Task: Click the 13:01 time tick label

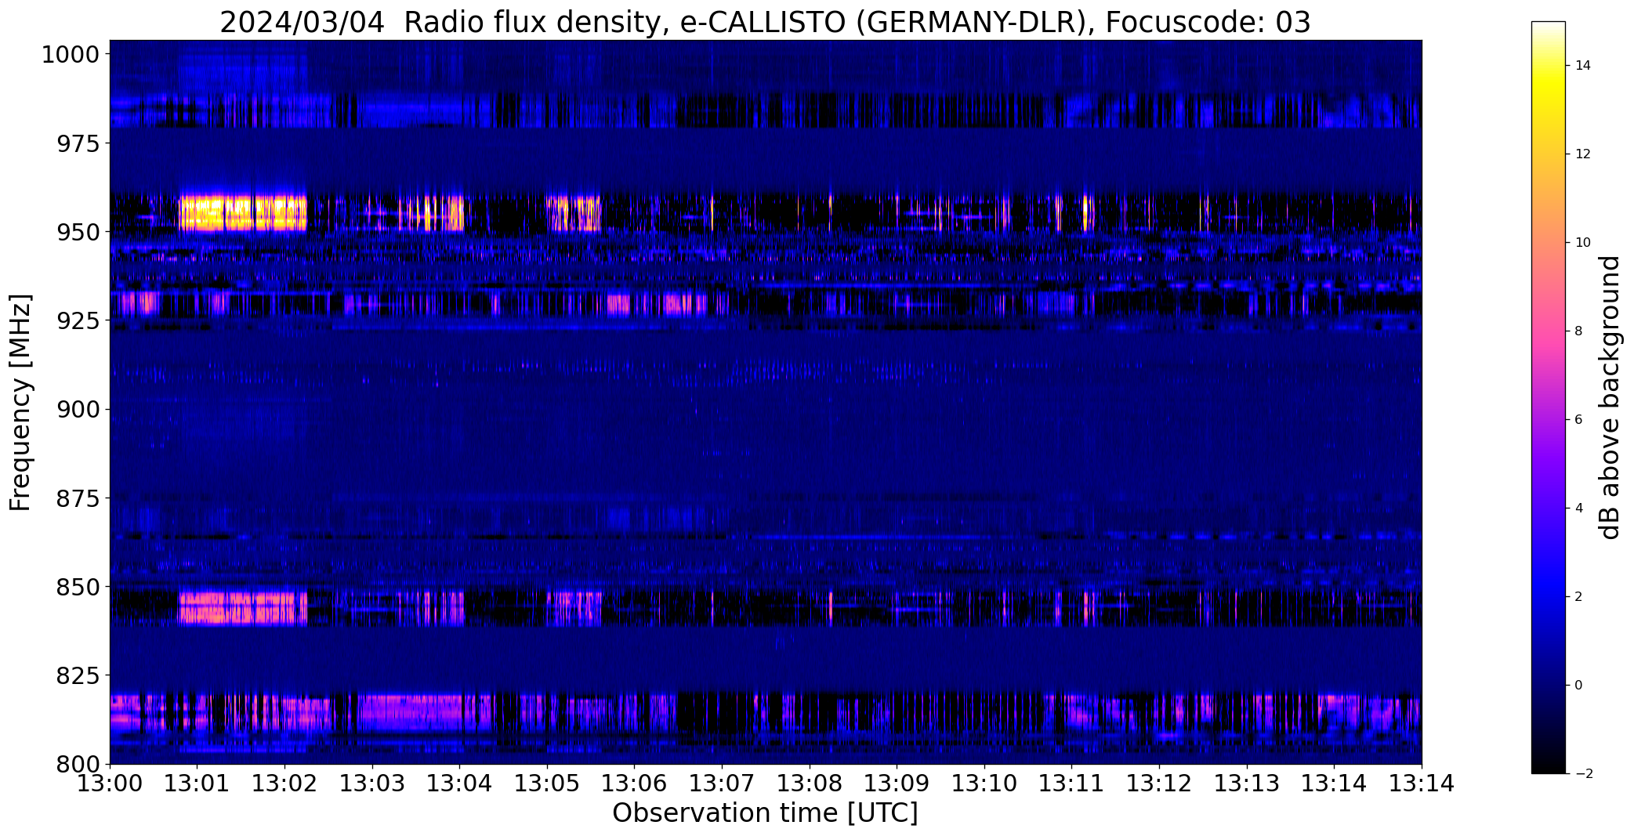Action: click(x=197, y=784)
